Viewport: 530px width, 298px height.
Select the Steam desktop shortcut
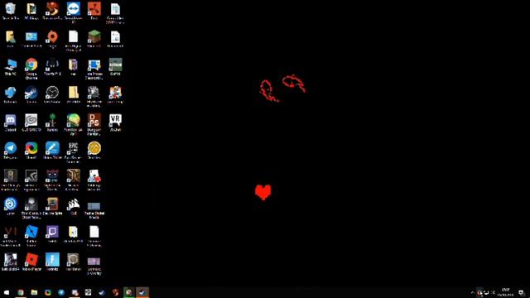point(31,93)
